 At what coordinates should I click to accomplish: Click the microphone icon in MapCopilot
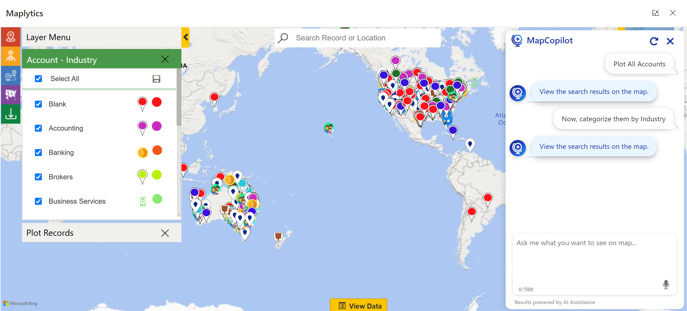point(666,284)
